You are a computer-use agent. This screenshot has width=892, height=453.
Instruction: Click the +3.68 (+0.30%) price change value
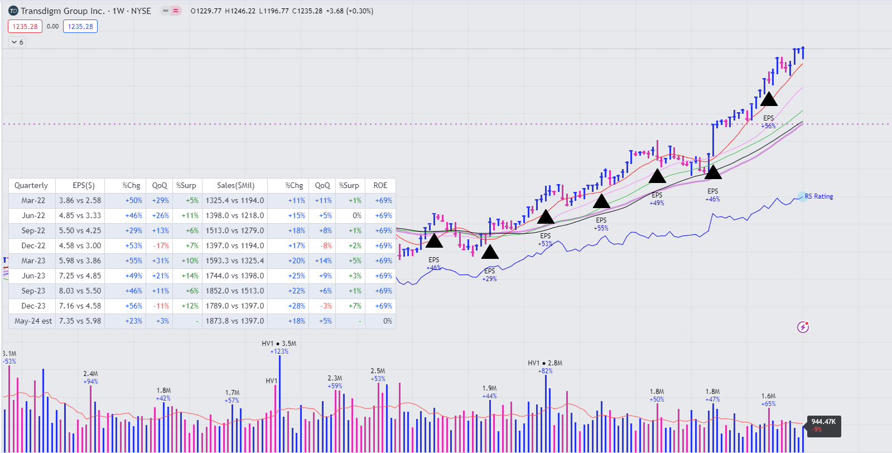[350, 11]
